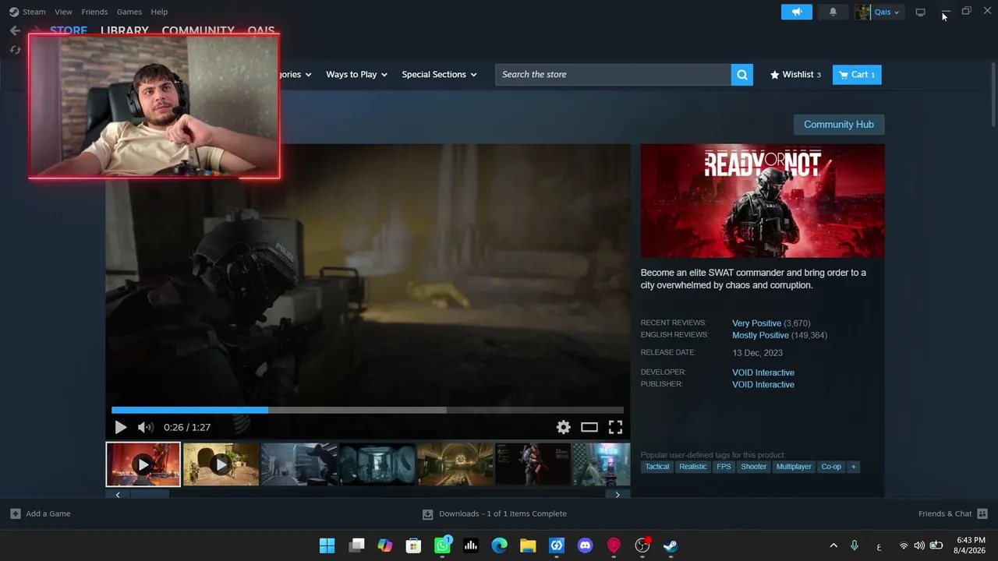Open Task View on the taskbar
998x561 pixels.
point(356,545)
